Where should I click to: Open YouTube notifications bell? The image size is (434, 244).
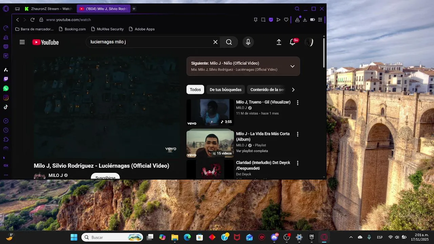(x=293, y=42)
